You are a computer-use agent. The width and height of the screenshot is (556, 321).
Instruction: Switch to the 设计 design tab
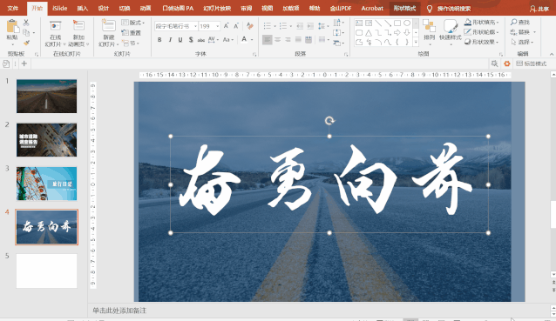103,8
